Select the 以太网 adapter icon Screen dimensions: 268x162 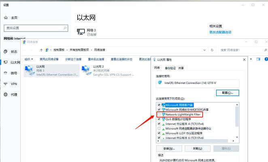pyautogui.click(x=30, y=70)
